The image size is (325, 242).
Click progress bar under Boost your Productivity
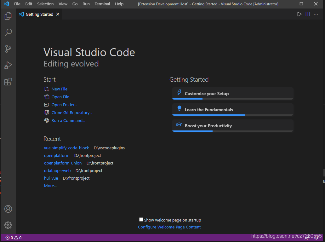click(x=232, y=131)
